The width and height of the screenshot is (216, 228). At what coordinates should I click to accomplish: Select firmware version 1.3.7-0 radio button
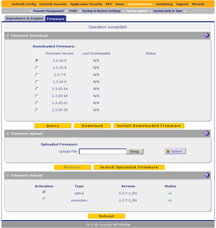(37, 75)
